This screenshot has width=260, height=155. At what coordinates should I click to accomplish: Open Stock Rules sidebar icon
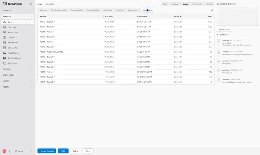click(x=5, y=63)
